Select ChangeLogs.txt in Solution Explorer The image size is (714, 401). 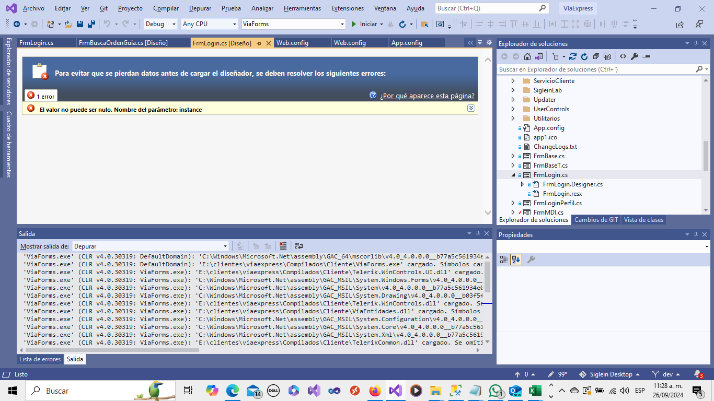[x=555, y=147]
